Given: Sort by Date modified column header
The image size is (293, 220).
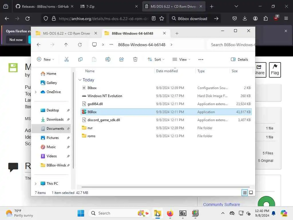Looking at the screenshot, I should [167, 71].
